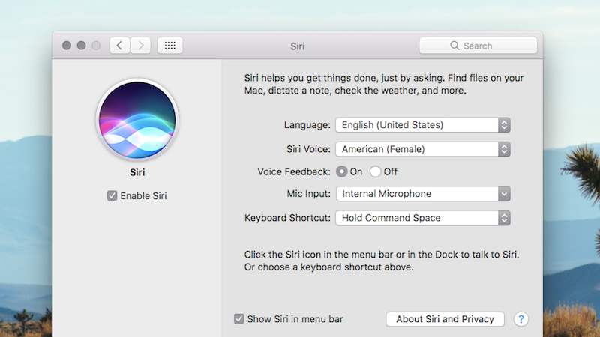Click the About Siri and Privacy button
This screenshot has width=600, height=337.
445,319
